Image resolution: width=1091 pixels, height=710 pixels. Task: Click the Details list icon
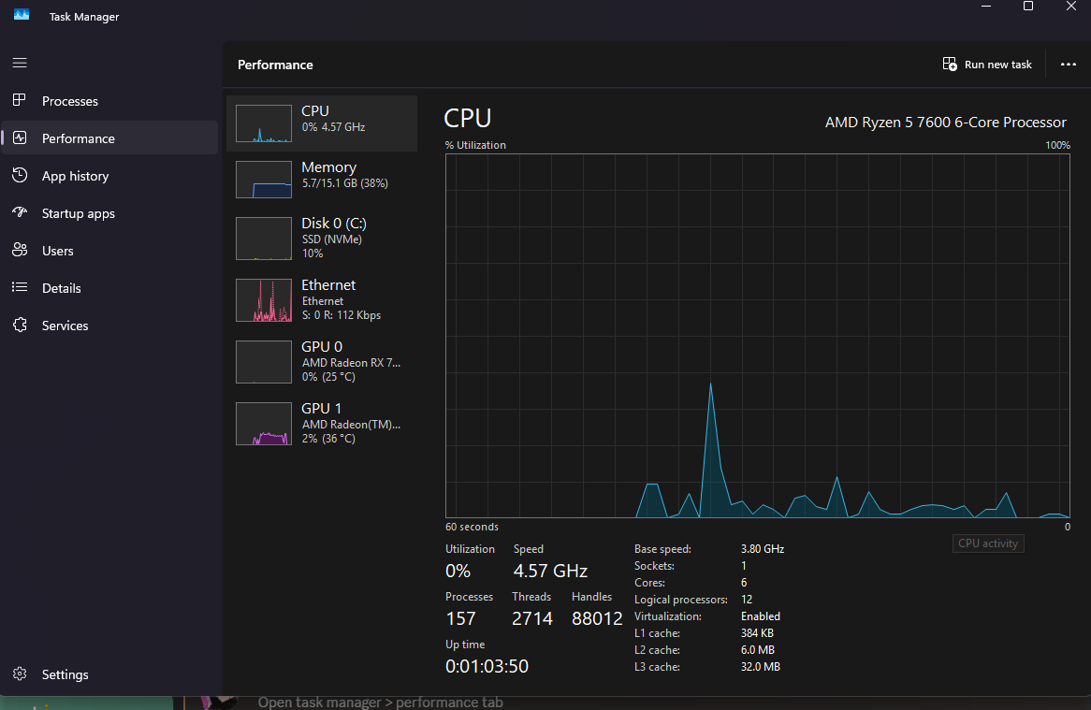click(20, 286)
